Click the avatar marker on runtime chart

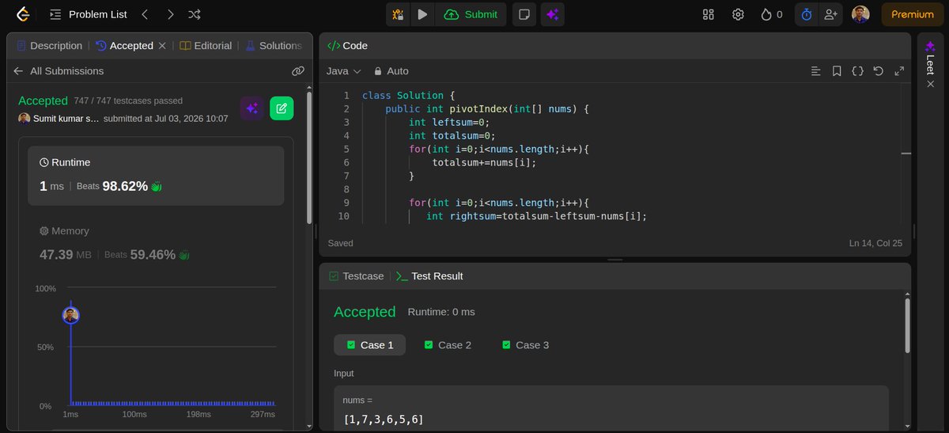point(71,315)
